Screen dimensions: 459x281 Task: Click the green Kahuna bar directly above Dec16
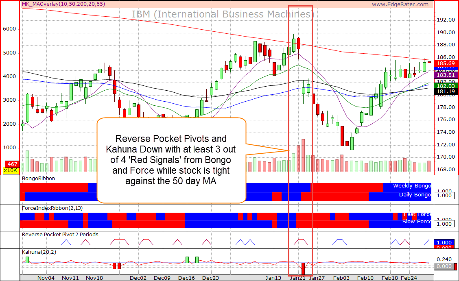point(187,260)
